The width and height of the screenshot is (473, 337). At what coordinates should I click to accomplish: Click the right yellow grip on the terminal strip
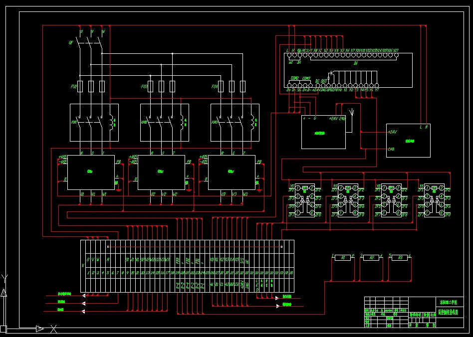pyautogui.click(x=281, y=247)
